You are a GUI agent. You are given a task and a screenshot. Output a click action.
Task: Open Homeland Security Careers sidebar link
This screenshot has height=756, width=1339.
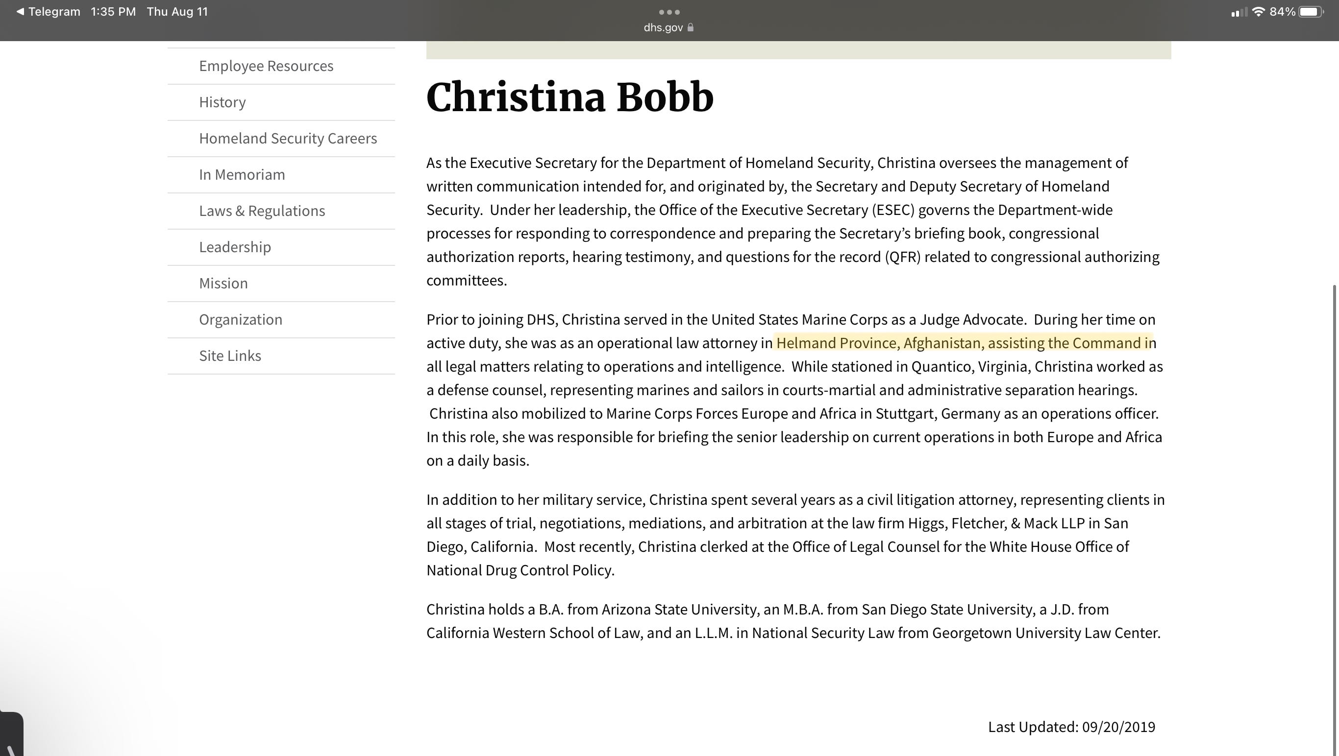point(281,139)
